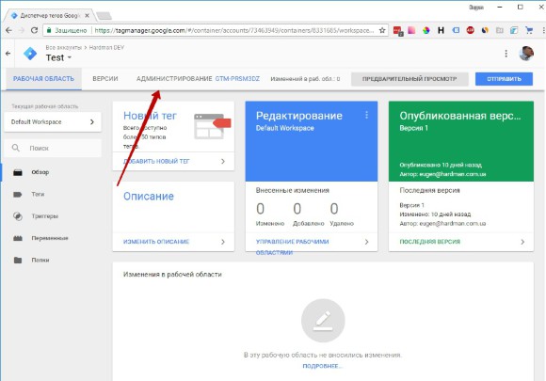
Task: Reload page with the browser refresh icon
Action: (34, 31)
